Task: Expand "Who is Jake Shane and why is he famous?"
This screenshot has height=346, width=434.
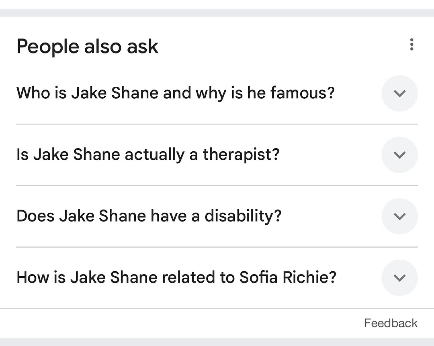Action: [175, 94]
